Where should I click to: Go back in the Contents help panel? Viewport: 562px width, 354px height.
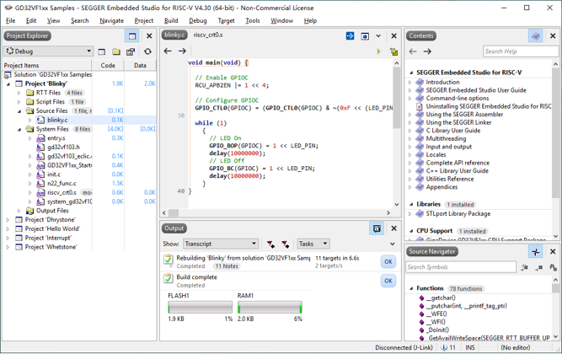click(413, 51)
